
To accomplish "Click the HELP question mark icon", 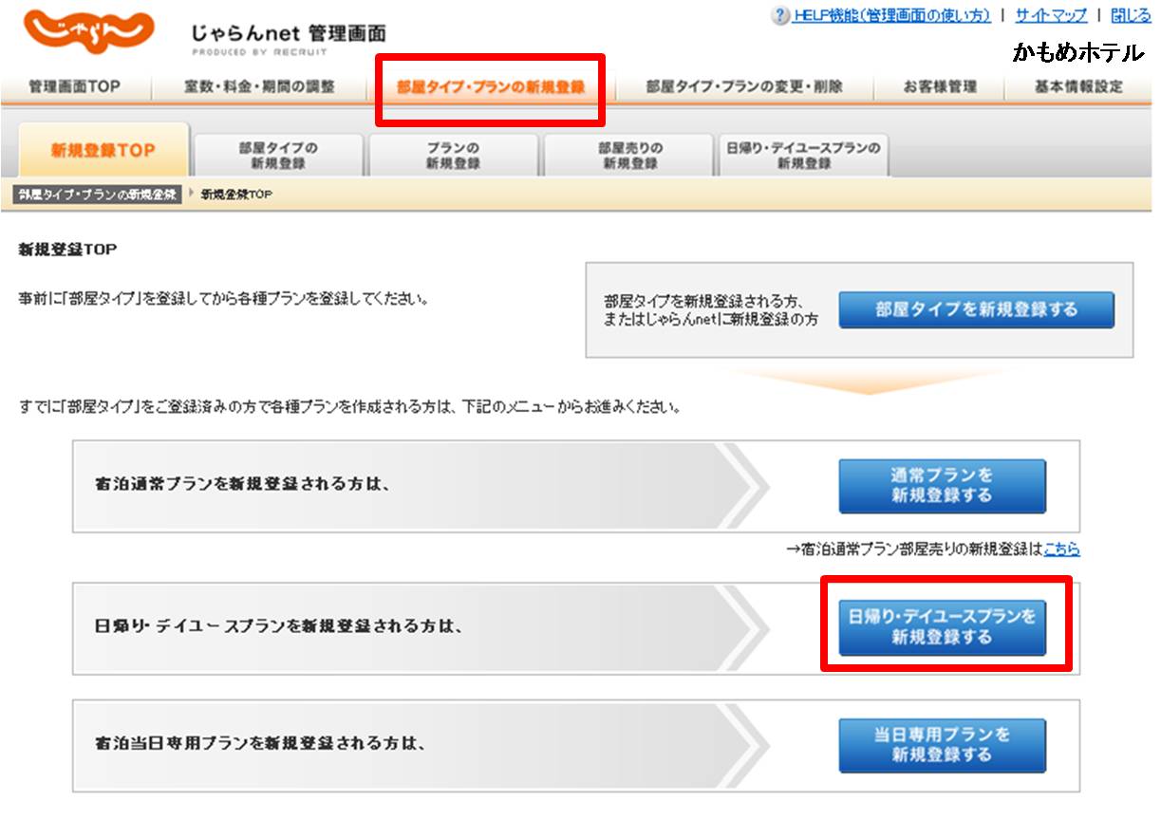I will click(780, 15).
